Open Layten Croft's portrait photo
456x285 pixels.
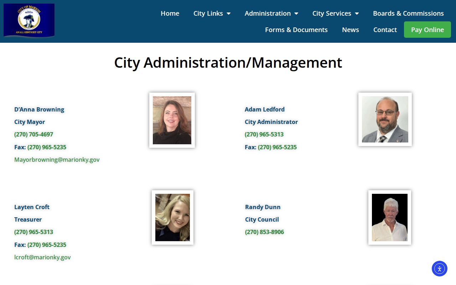[x=172, y=217]
